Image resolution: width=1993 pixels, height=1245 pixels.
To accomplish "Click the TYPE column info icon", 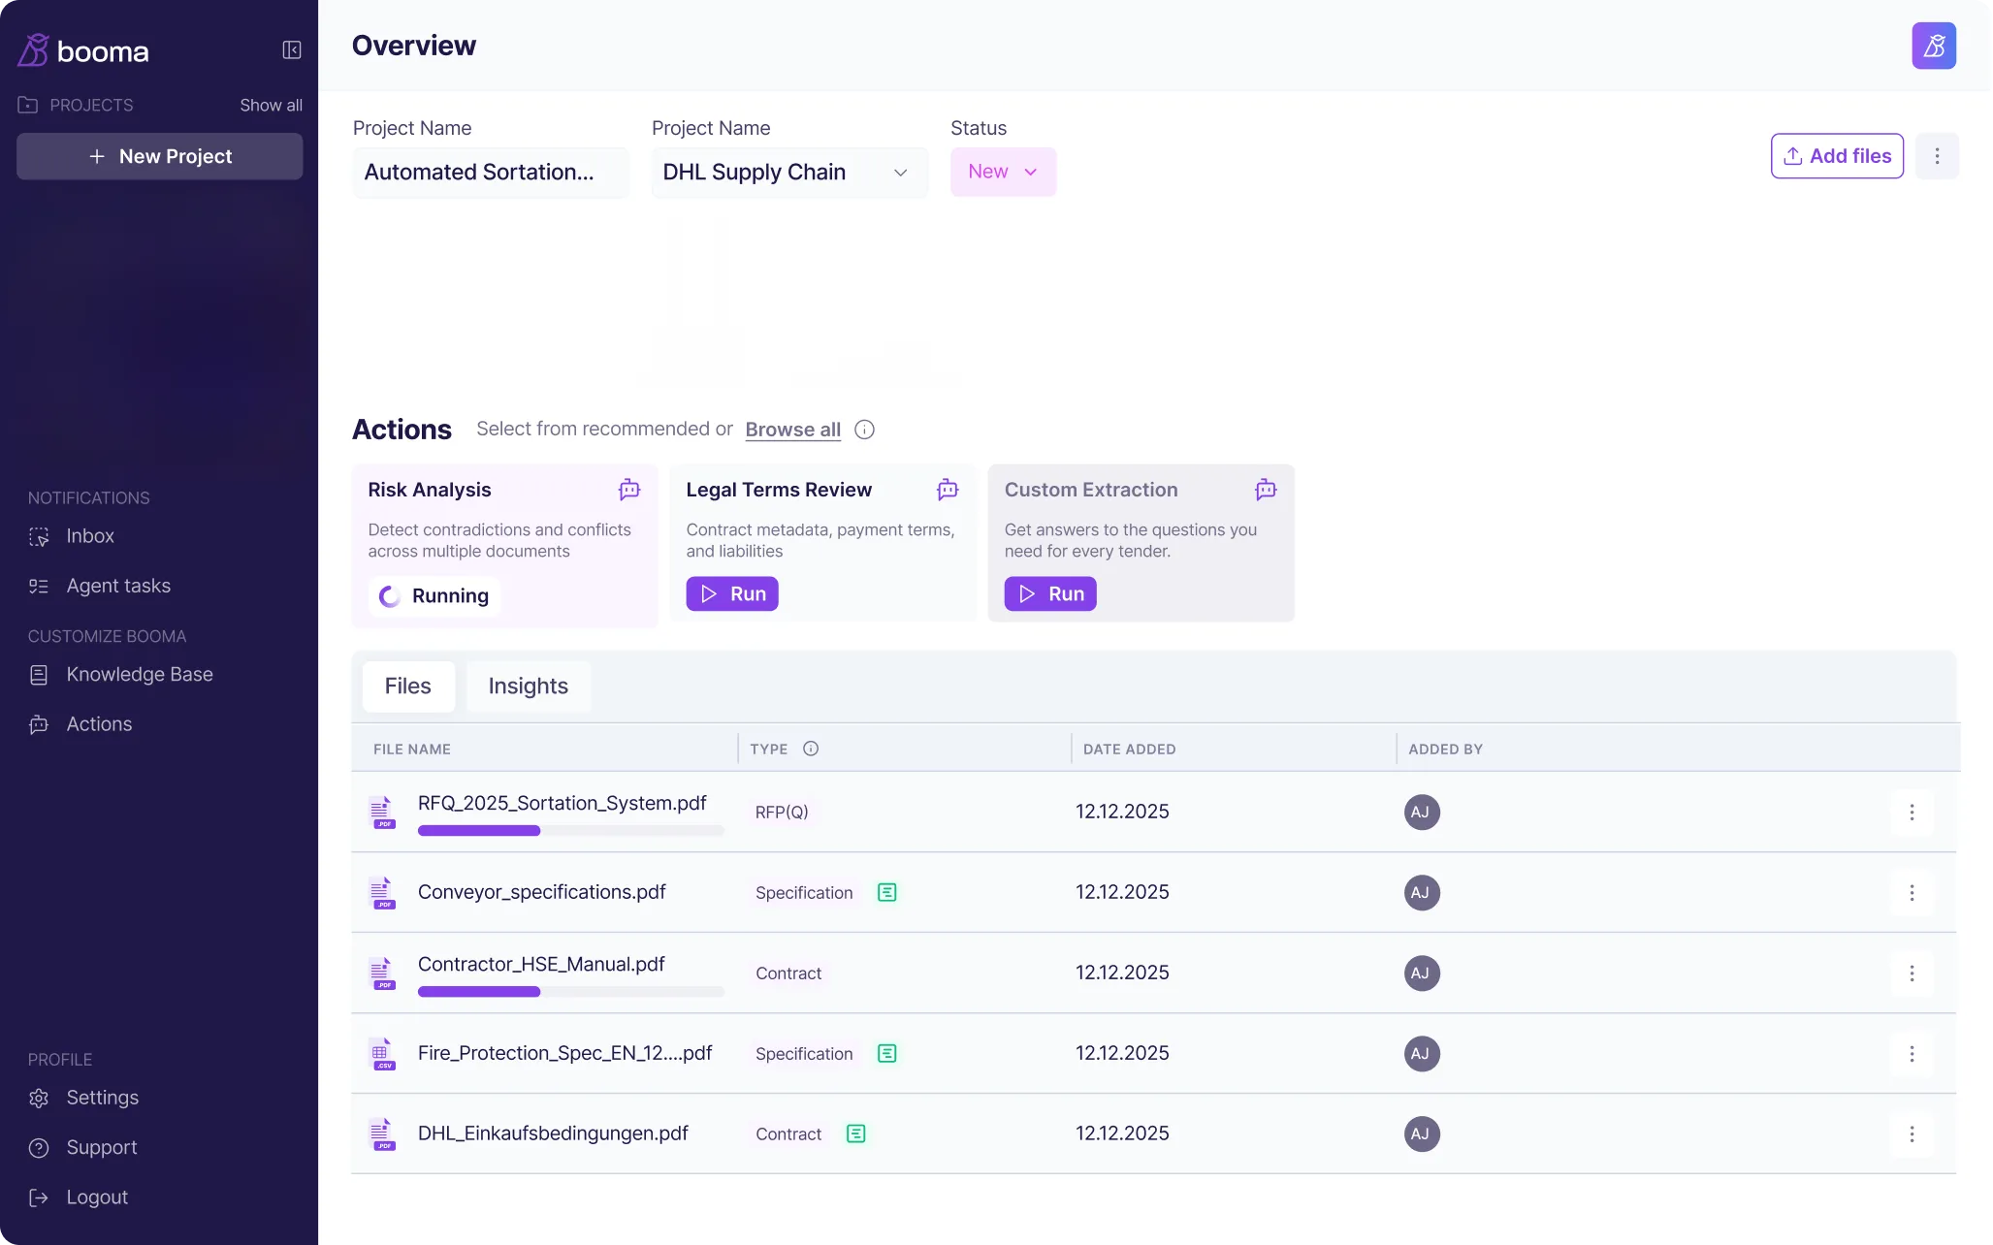I will pyautogui.click(x=811, y=749).
